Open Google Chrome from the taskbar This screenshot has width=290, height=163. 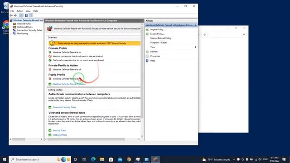coord(129,159)
